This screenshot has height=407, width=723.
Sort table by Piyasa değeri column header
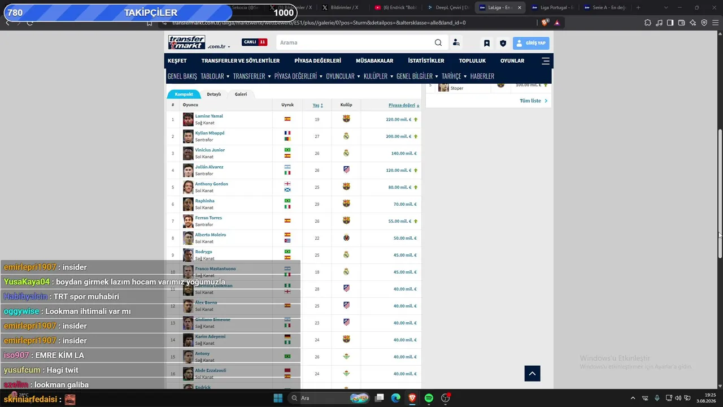[x=404, y=105]
